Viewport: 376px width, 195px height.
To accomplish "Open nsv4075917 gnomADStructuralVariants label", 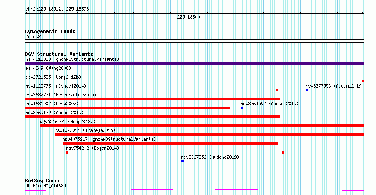I will [109, 139].
